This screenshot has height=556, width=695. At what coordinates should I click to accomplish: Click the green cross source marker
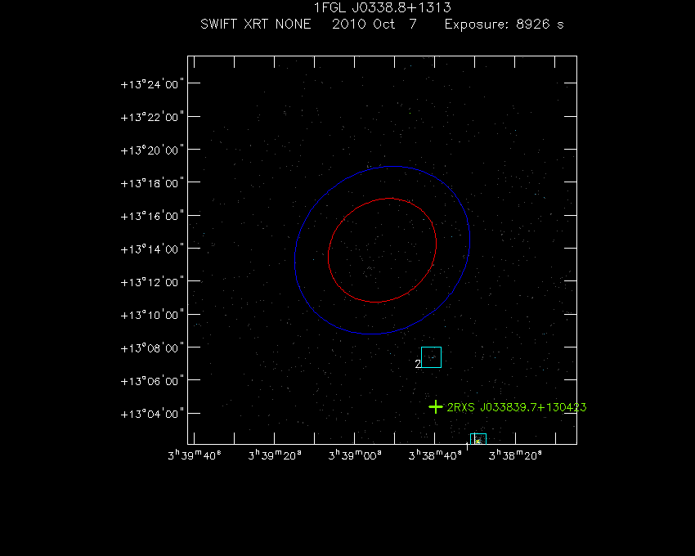point(436,406)
